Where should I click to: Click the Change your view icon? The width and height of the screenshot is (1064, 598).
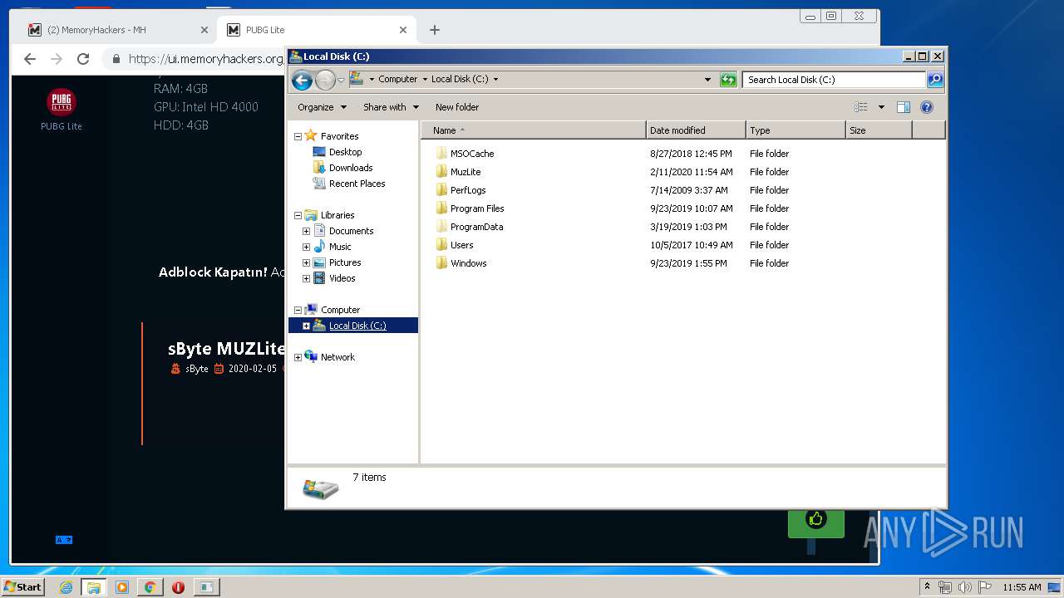pos(861,107)
